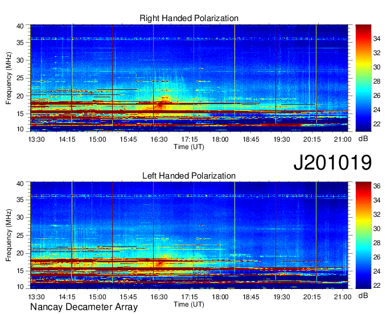Click "20" frequency tick on Right Handed plot
387x314 pixels.
(x=20, y=96)
